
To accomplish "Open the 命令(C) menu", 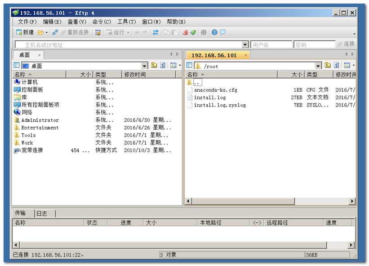I will pos(102,22).
